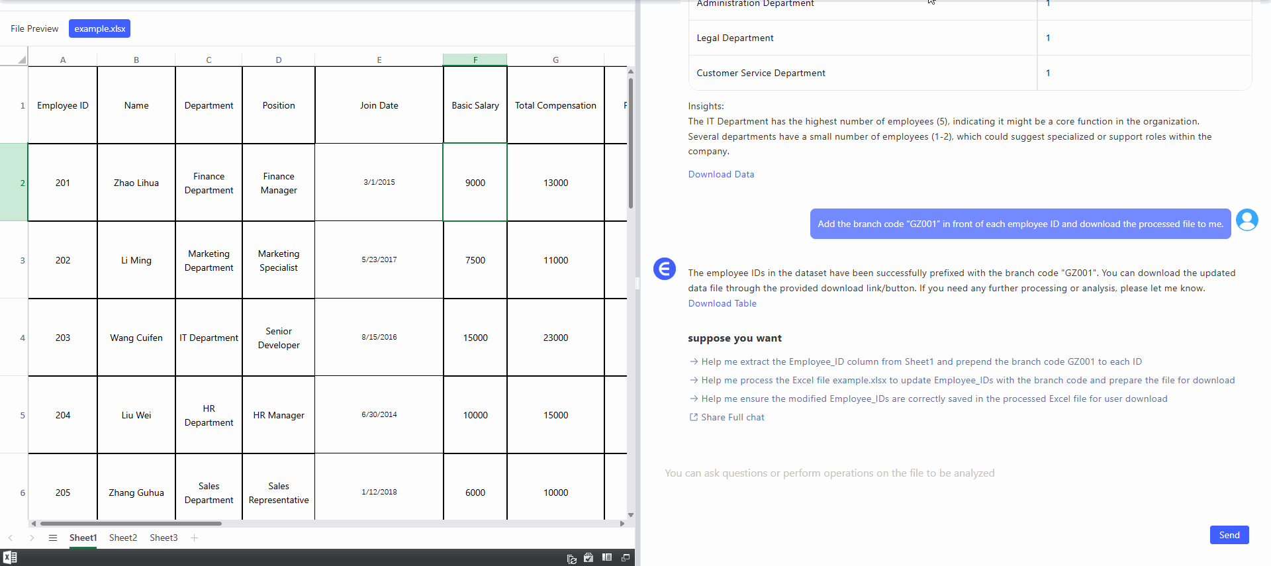Click the pop-out window icon in status bar

[625, 557]
